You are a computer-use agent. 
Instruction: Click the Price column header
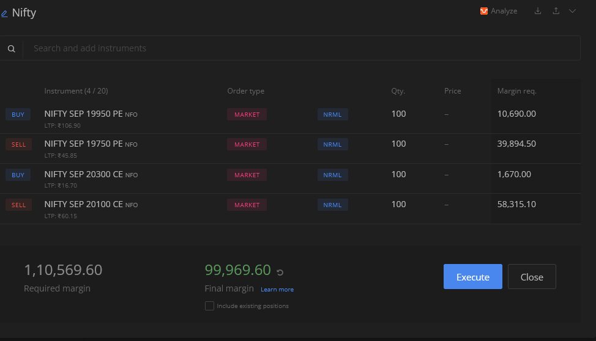(452, 91)
